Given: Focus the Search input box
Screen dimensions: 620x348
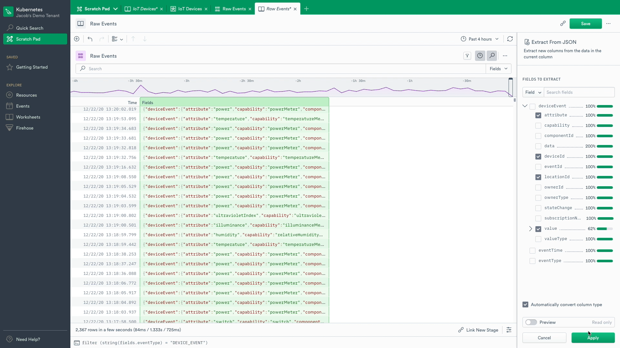Looking at the screenshot, I should click(281, 69).
